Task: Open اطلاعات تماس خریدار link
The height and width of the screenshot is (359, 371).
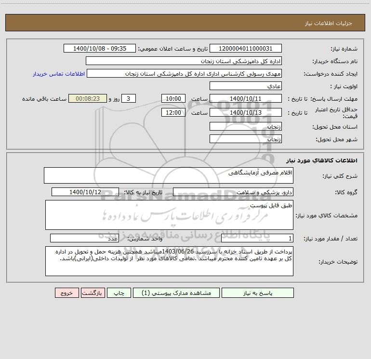Action: 59,74
